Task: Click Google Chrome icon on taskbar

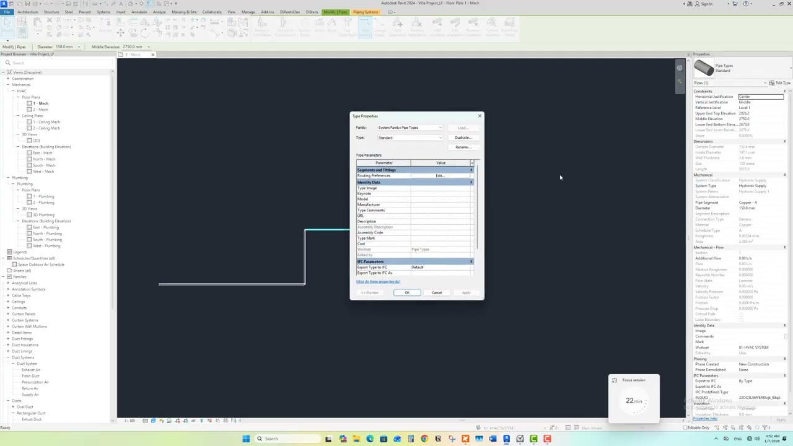Action: pyautogui.click(x=424, y=439)
